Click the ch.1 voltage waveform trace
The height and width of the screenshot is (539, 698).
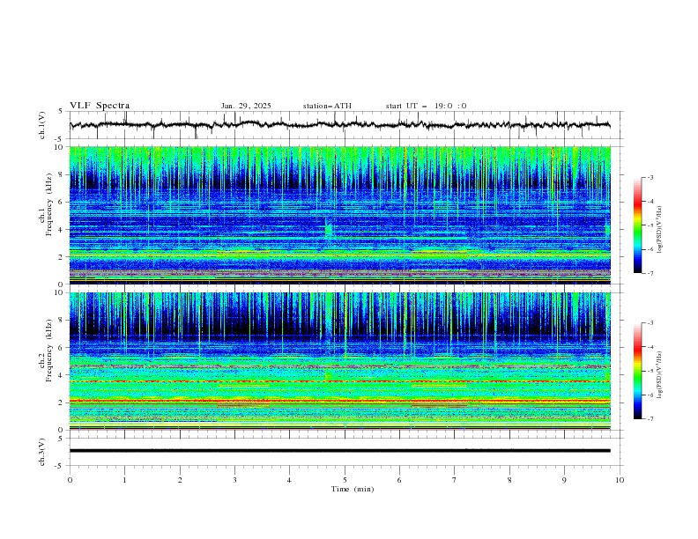[339, 125]
